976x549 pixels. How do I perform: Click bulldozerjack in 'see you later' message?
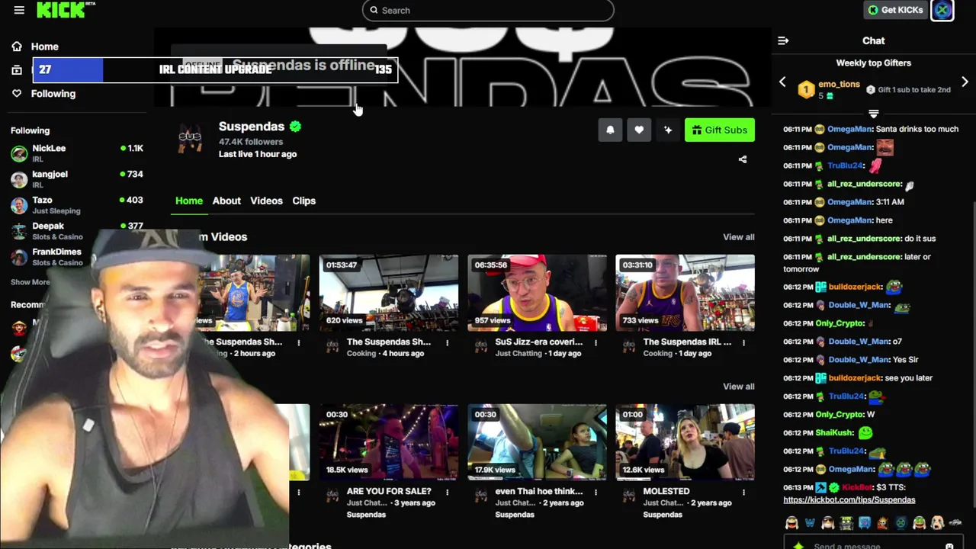(855, 378)
